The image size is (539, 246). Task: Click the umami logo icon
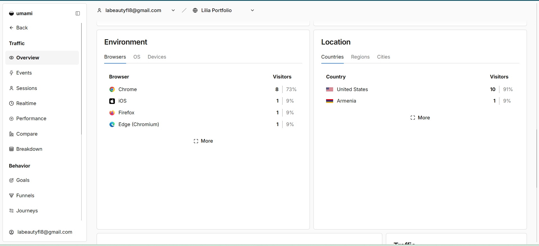(x=11, y=13)
